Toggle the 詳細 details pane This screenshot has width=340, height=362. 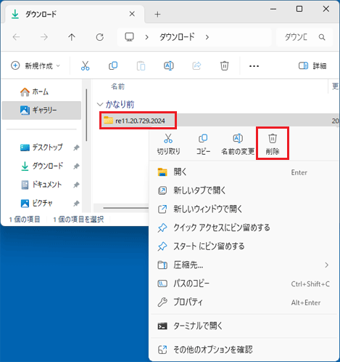click(x=312, y=65)
